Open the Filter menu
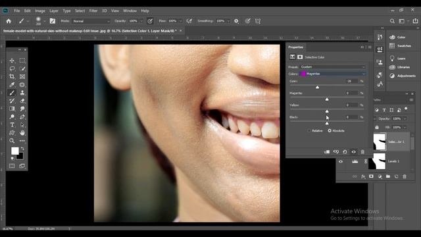421x237 pixels. (x=93, y=11)
